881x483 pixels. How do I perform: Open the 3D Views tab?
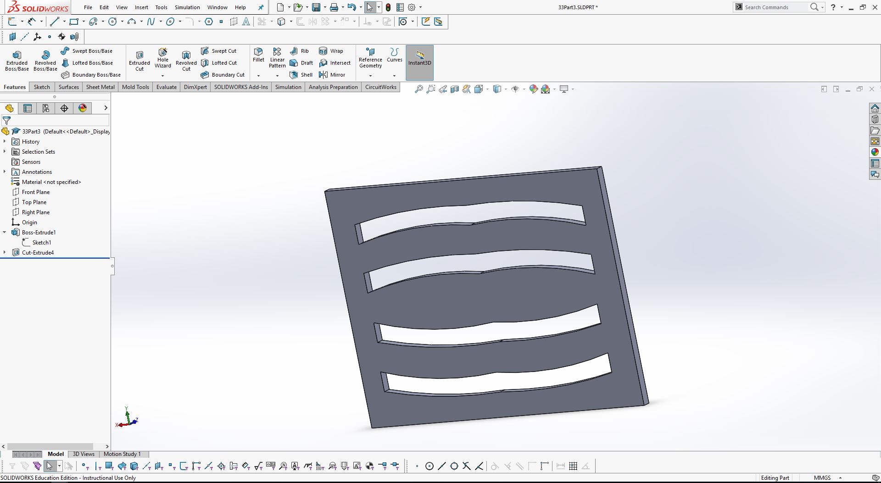coord(84,454)
